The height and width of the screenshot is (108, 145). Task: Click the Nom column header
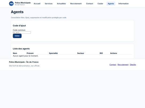15,53
